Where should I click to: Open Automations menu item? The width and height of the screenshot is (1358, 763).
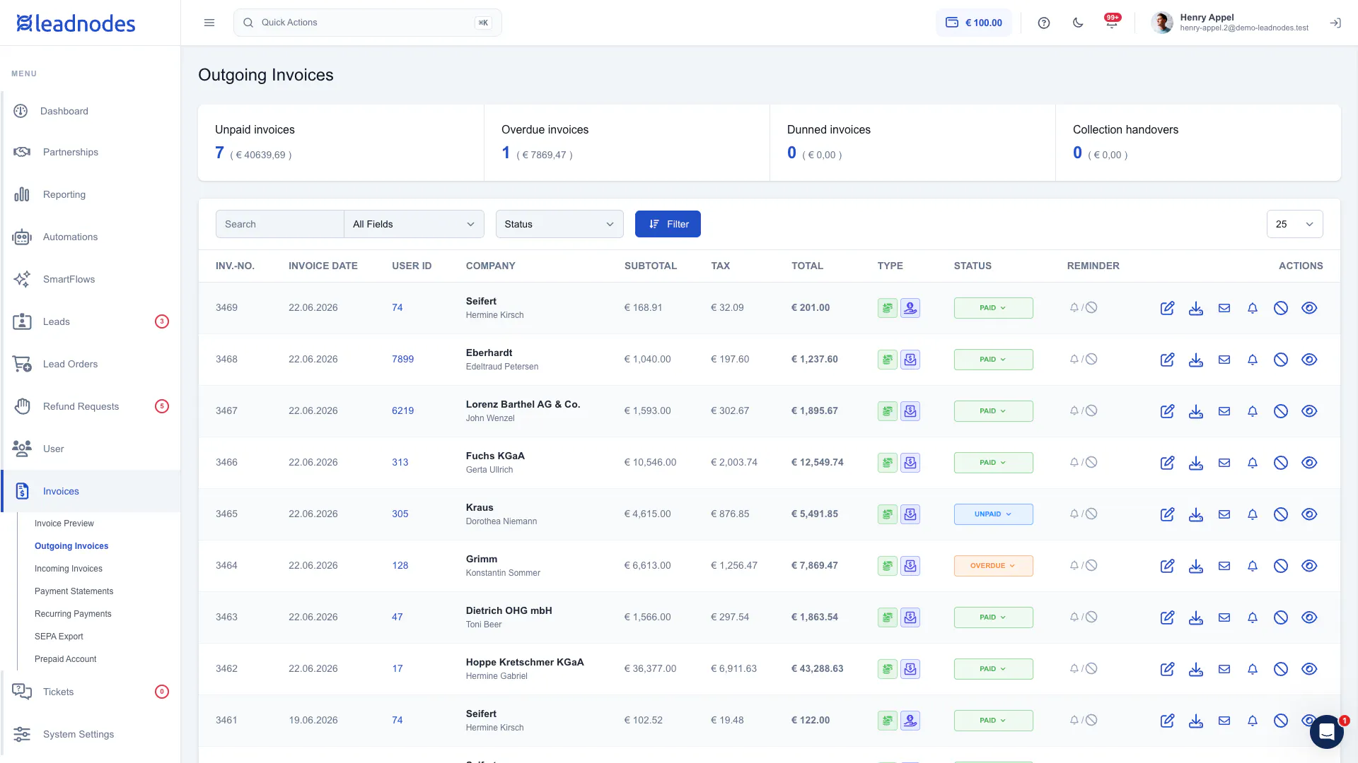pos(91,237)
